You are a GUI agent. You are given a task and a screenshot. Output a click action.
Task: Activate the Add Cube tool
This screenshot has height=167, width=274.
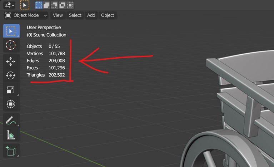tap(11, 151)
